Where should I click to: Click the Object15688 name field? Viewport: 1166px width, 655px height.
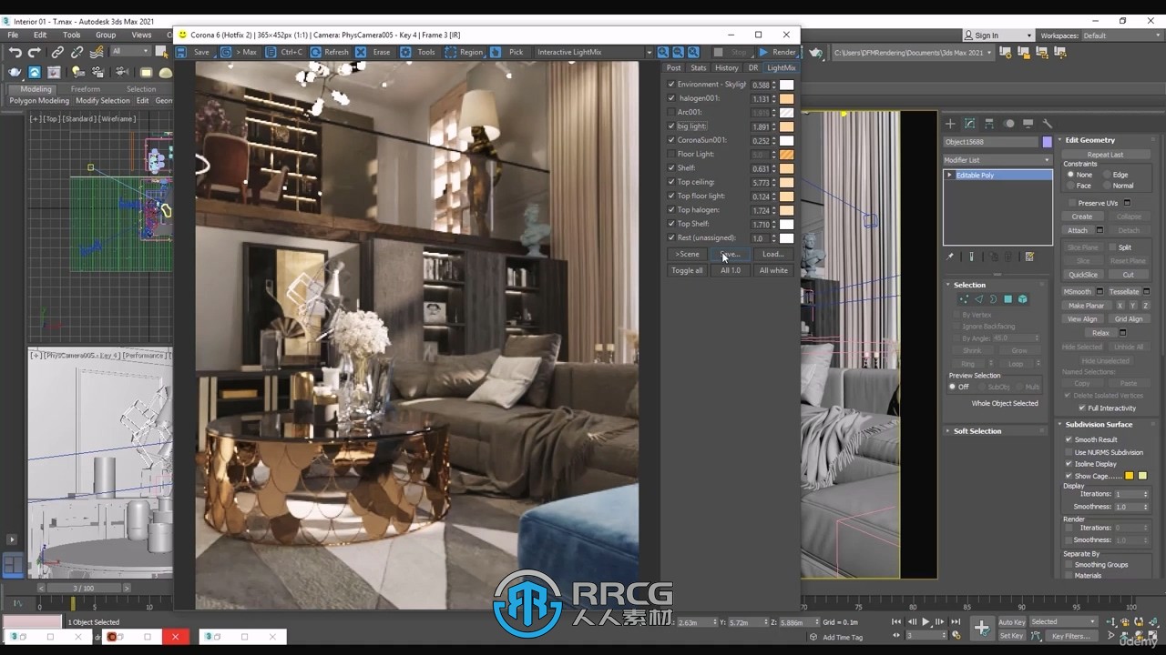coord(991,142)
